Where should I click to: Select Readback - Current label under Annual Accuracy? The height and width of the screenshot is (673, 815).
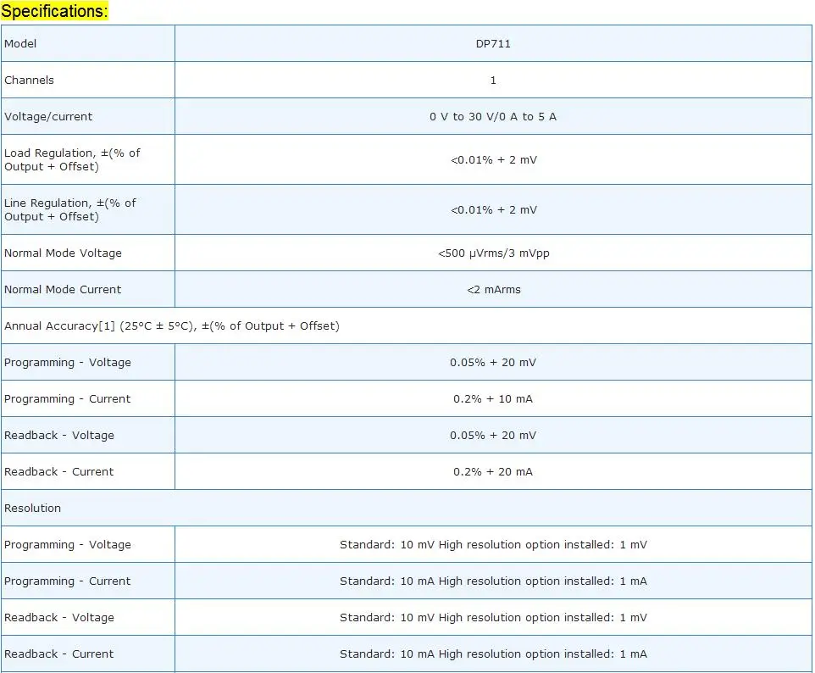pyautogui.click(x=58, y=472)
